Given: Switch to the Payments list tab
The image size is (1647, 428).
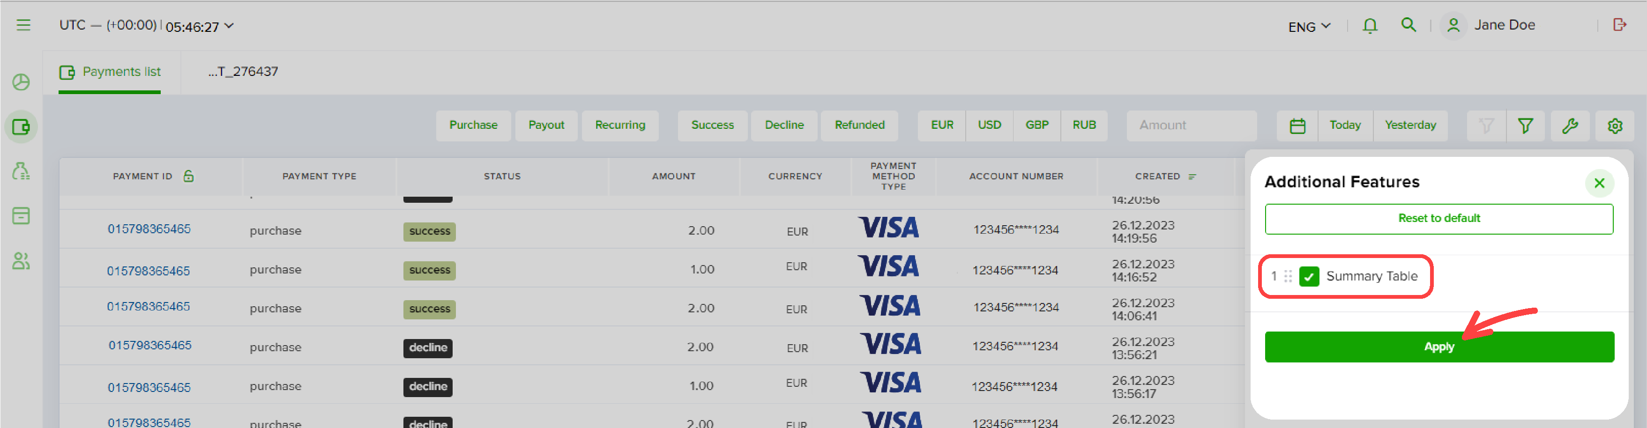Looking at the screenshot, I should tap(110, 72).
